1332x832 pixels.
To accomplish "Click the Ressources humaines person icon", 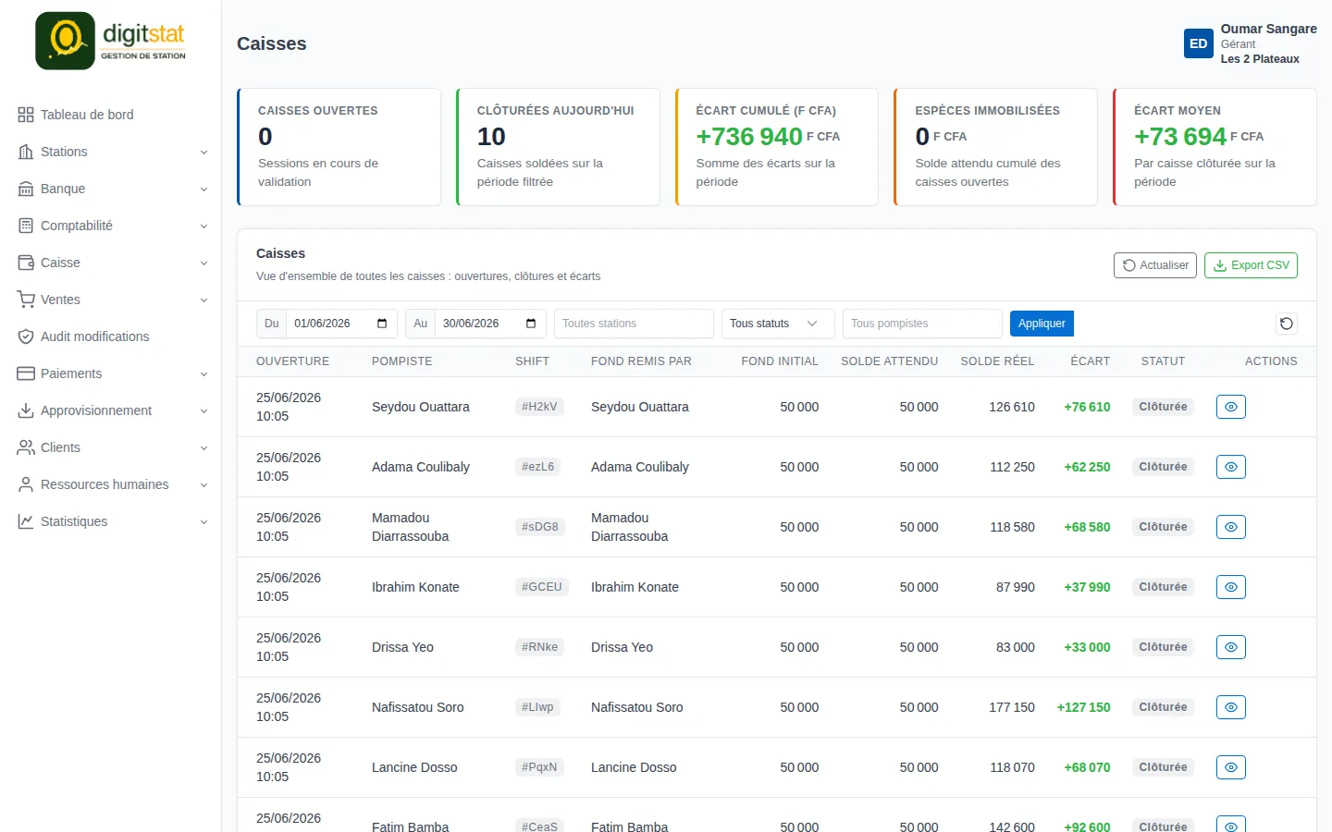I will pos(26,484).
